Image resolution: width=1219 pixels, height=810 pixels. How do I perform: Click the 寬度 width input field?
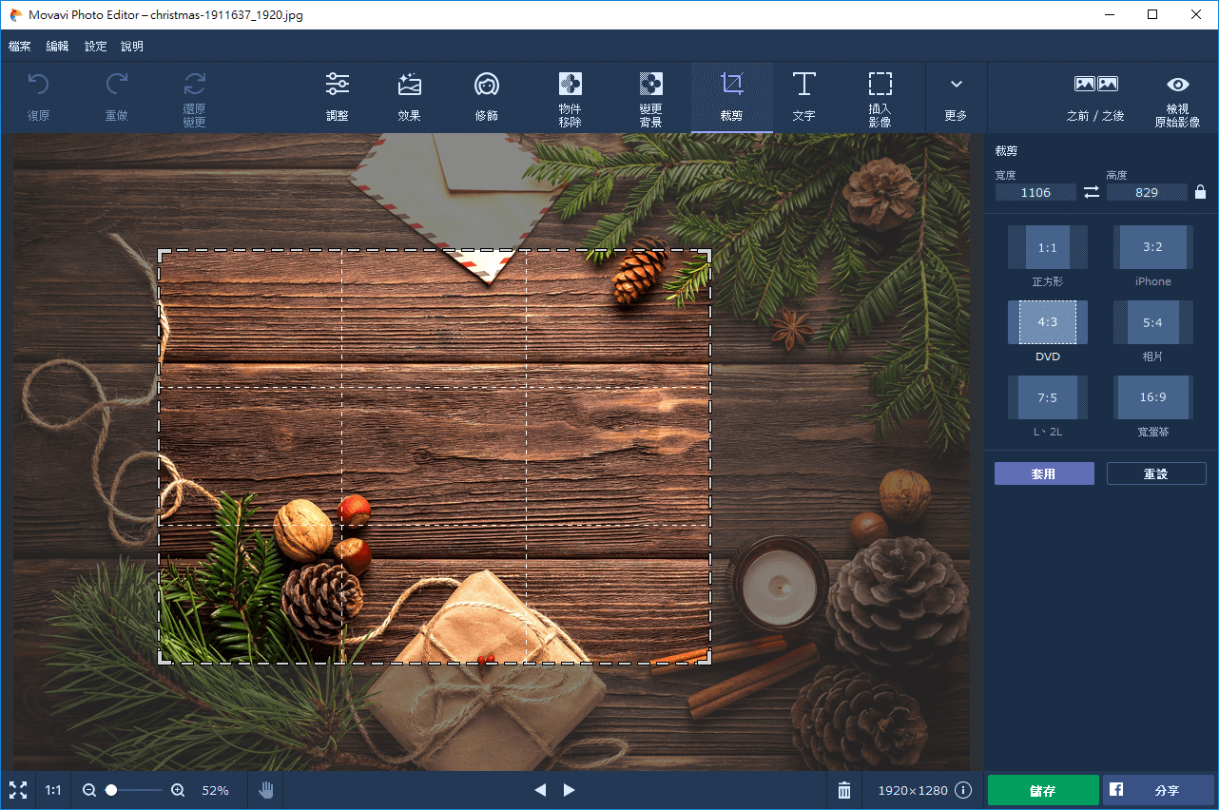(1035, 192)
